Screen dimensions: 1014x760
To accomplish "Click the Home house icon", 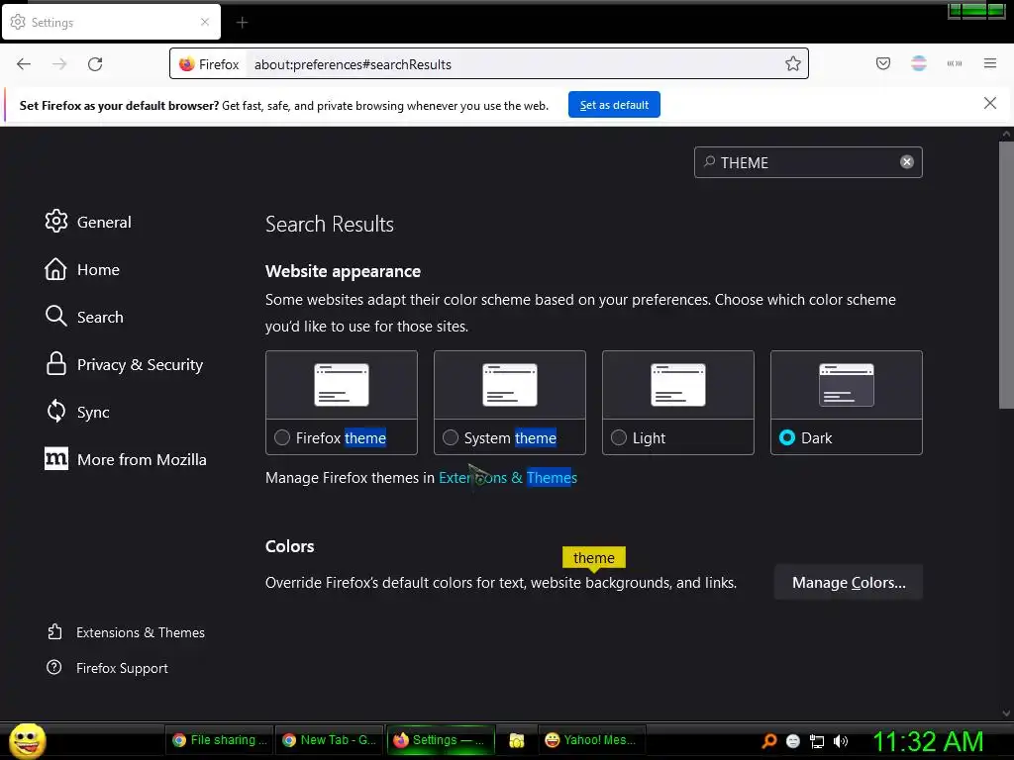I will coord(55,269).
